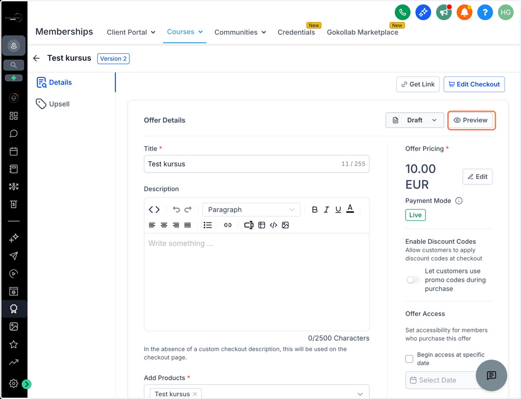Remove Test kursus product tag
This screenshot has height=399, width=521.
tap(195, 394)
